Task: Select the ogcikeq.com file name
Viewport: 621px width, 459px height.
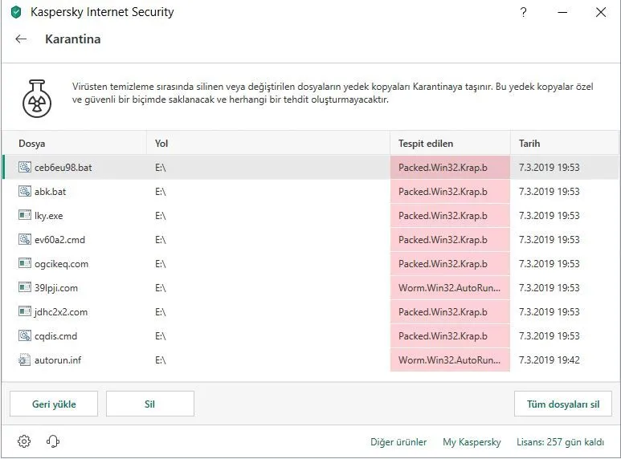Action: 61,264
